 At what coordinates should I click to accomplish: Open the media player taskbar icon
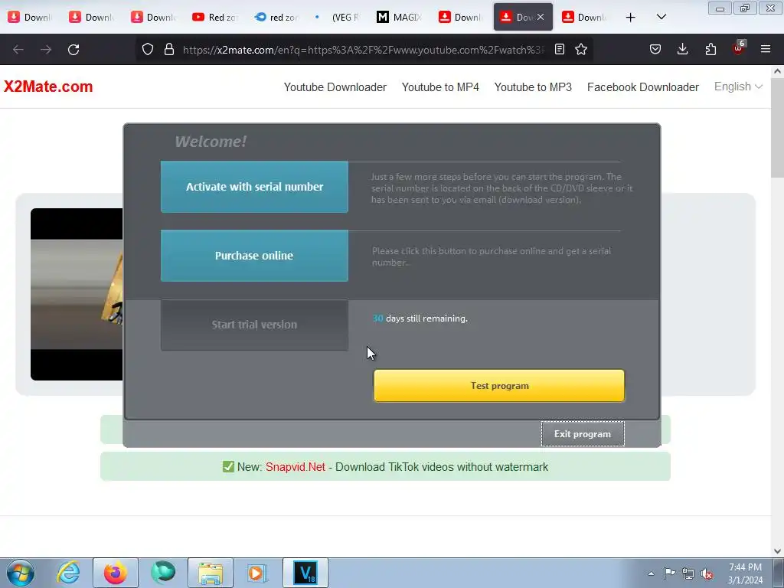(258, 573)
